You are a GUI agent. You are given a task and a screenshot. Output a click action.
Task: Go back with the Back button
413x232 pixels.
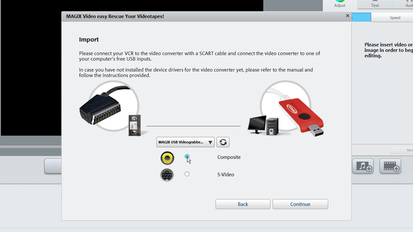pyautogui.click(x=243, y=204)
